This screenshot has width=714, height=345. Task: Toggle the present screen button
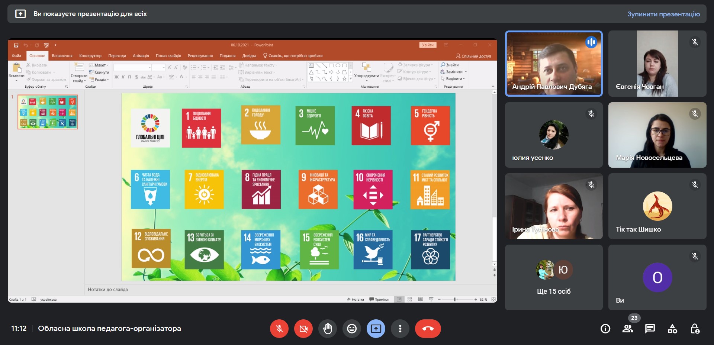(x=376, y=329)
